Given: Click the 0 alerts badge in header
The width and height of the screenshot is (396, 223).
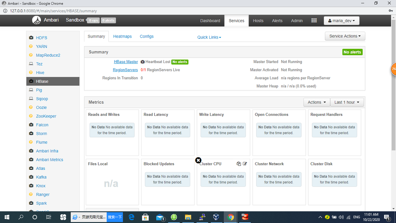Looking at the screenshot, I should (x=108, y=20).
